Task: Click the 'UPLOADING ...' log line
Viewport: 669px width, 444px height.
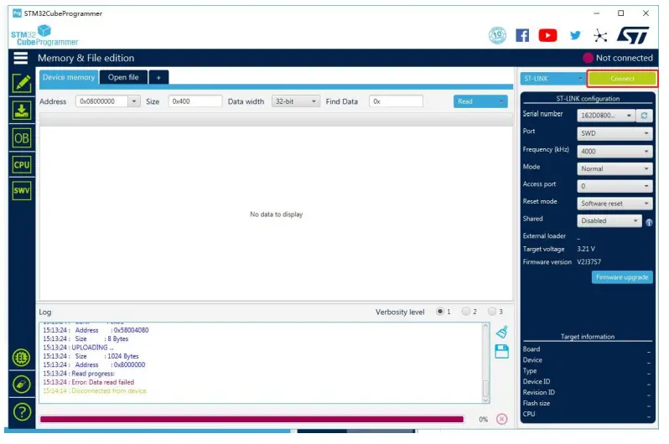Action: [x=78, y=348]
